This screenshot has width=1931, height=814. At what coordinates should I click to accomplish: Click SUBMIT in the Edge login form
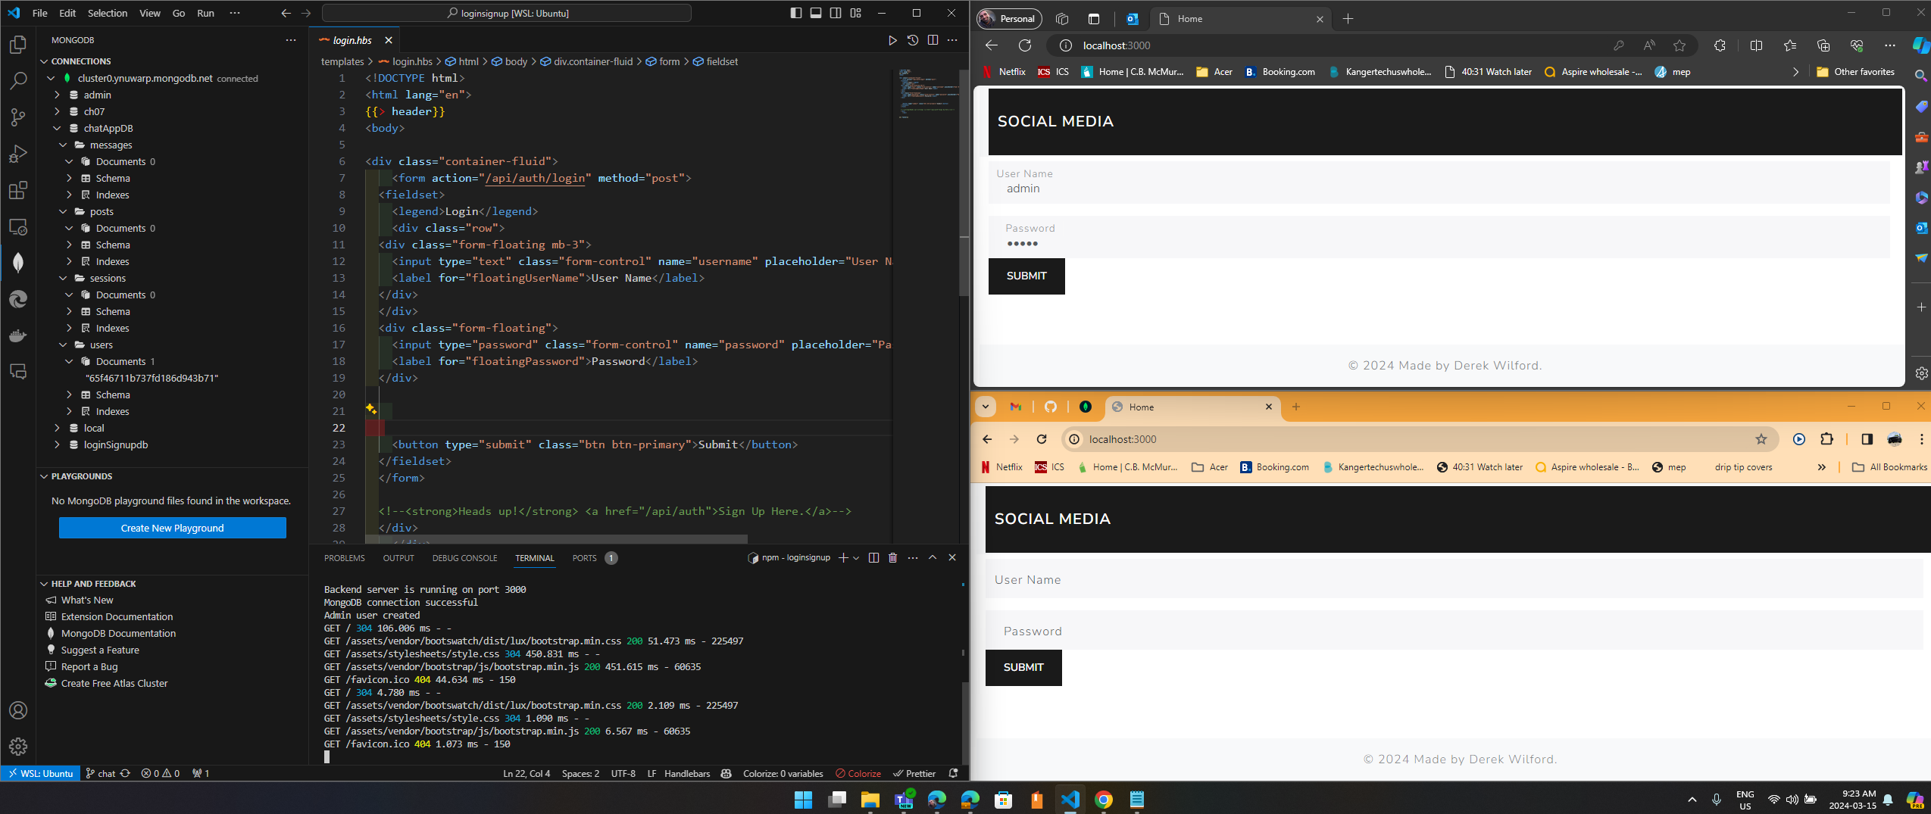point(1026,276)
